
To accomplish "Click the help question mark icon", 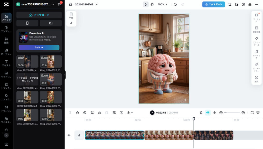I will [x=243, y=4].
